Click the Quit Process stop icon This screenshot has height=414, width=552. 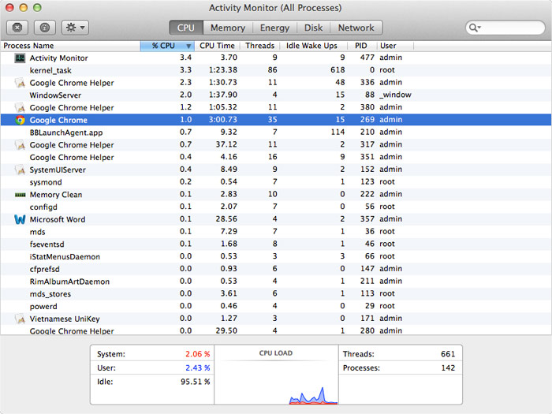[x=17, y=28]
